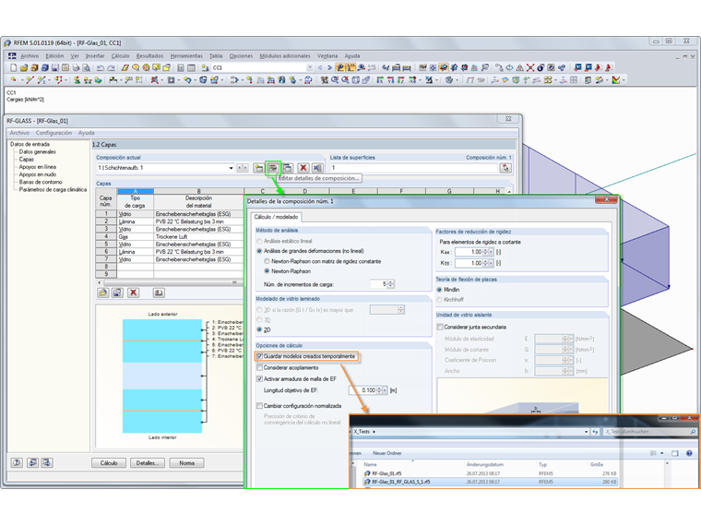Toggle 'Activar armadura de malla de EF'

pyautogui.click(x=259, y=379)
